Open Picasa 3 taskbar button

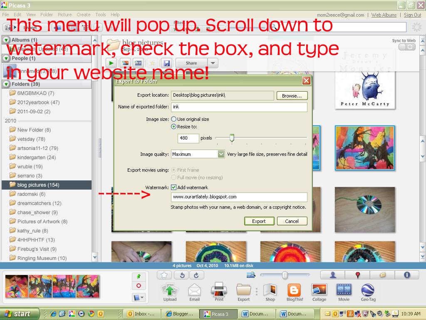[x=218, y=314]
